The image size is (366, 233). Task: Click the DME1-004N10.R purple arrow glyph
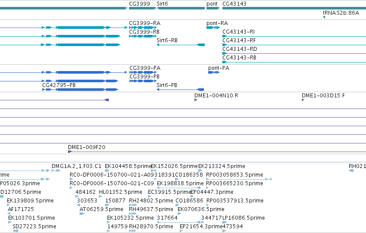click(196, 100)
